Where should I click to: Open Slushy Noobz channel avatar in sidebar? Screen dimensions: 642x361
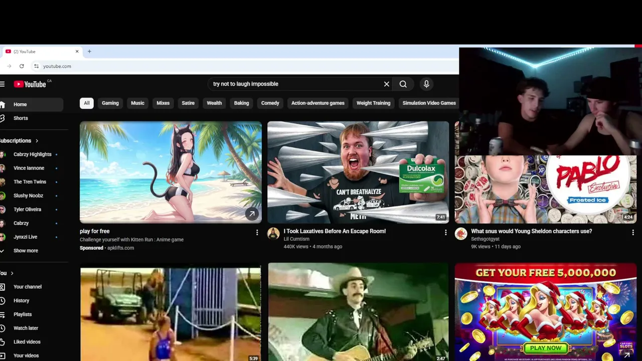(x=3, y=196)
